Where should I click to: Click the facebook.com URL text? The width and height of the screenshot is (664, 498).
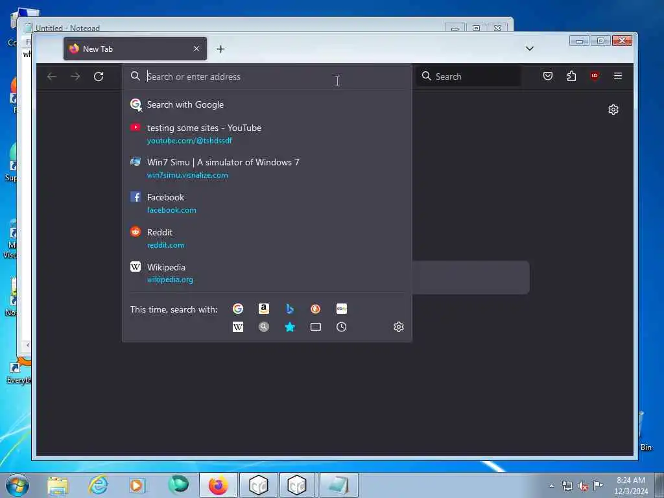[171, 210]
